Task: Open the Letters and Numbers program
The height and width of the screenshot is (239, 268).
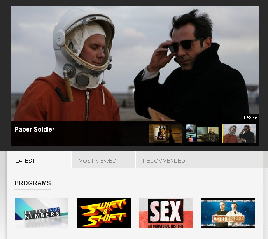Action: 42,213
